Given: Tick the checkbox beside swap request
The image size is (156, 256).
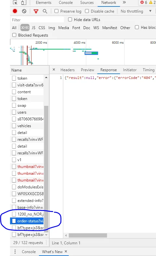Looking at the screenshot, I should (14, 106).
